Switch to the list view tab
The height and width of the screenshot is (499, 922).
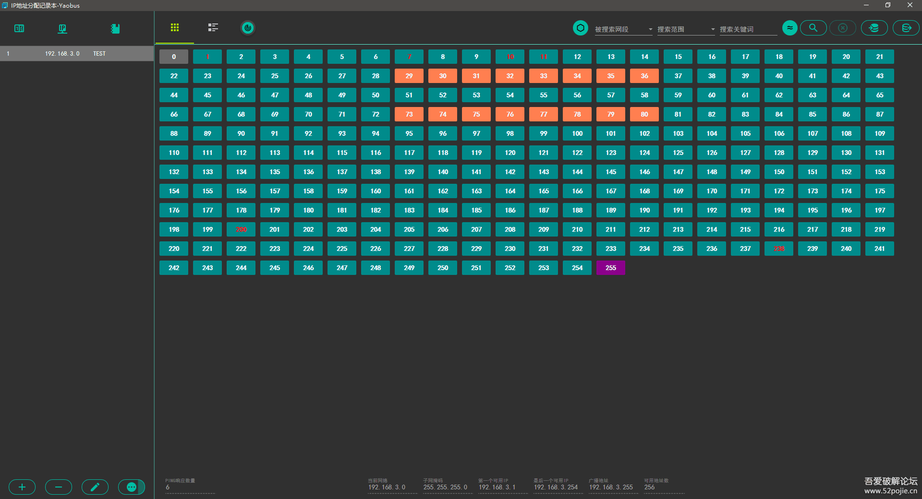click(x=213, y=28)
